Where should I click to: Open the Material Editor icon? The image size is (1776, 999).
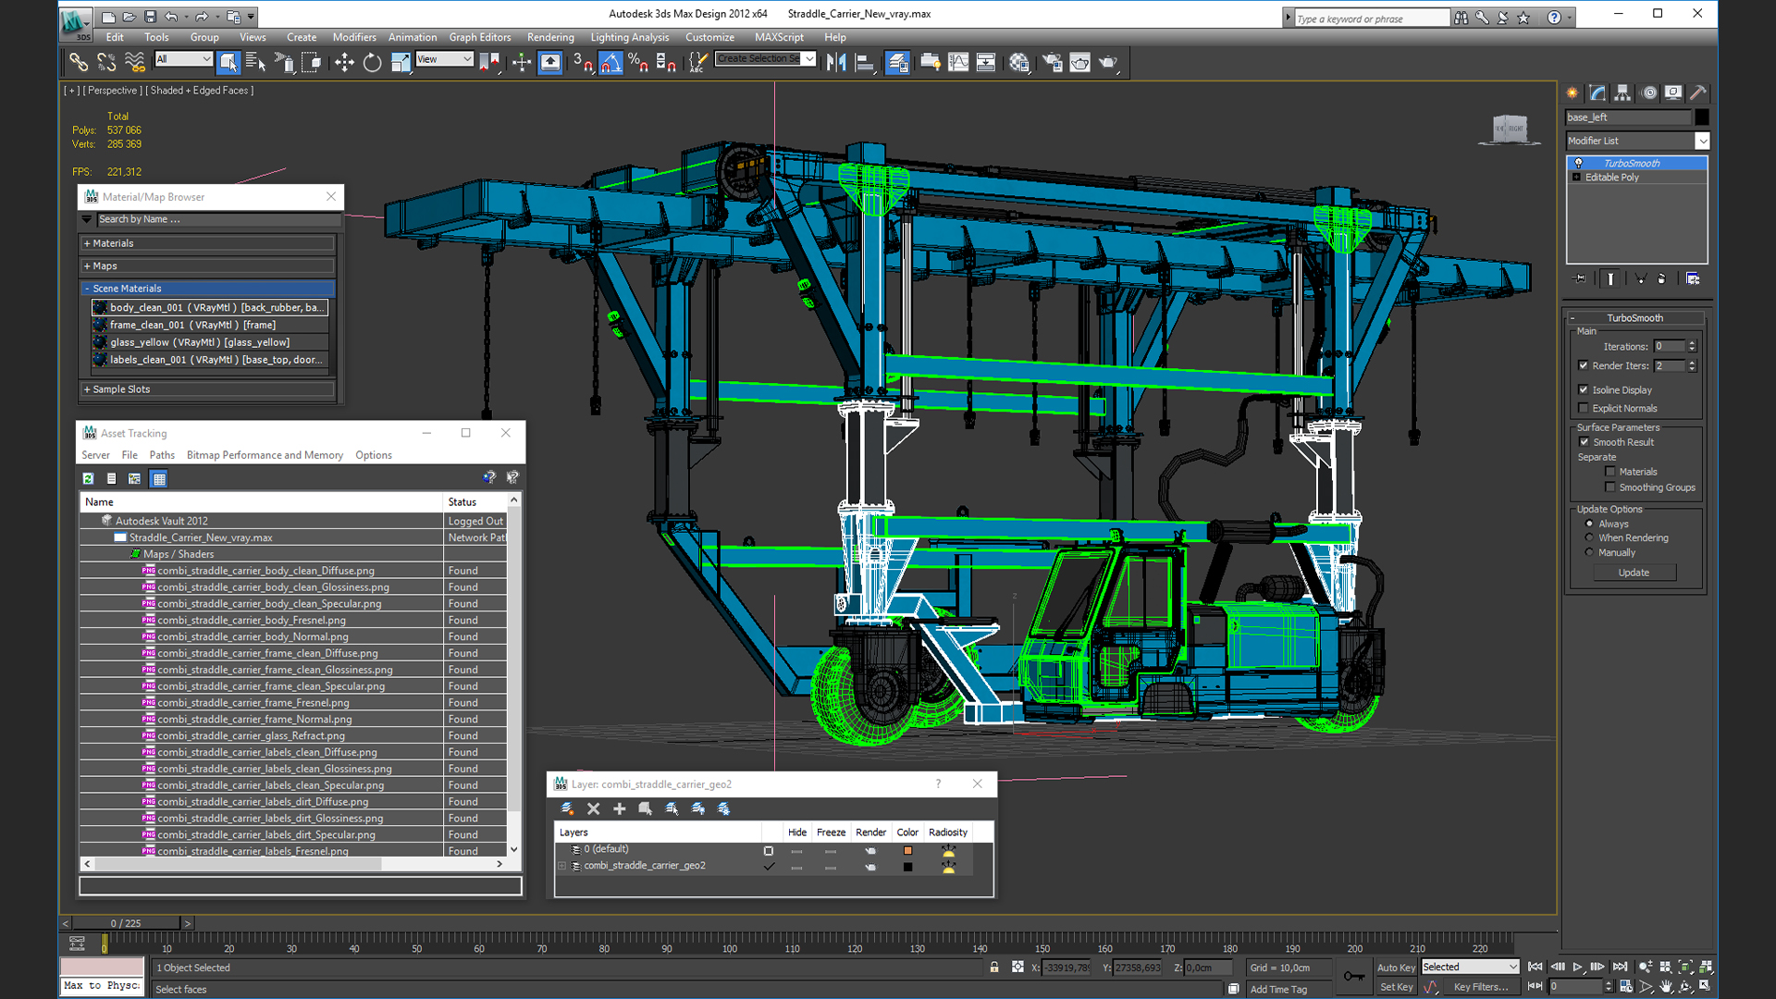(1019, 62)
